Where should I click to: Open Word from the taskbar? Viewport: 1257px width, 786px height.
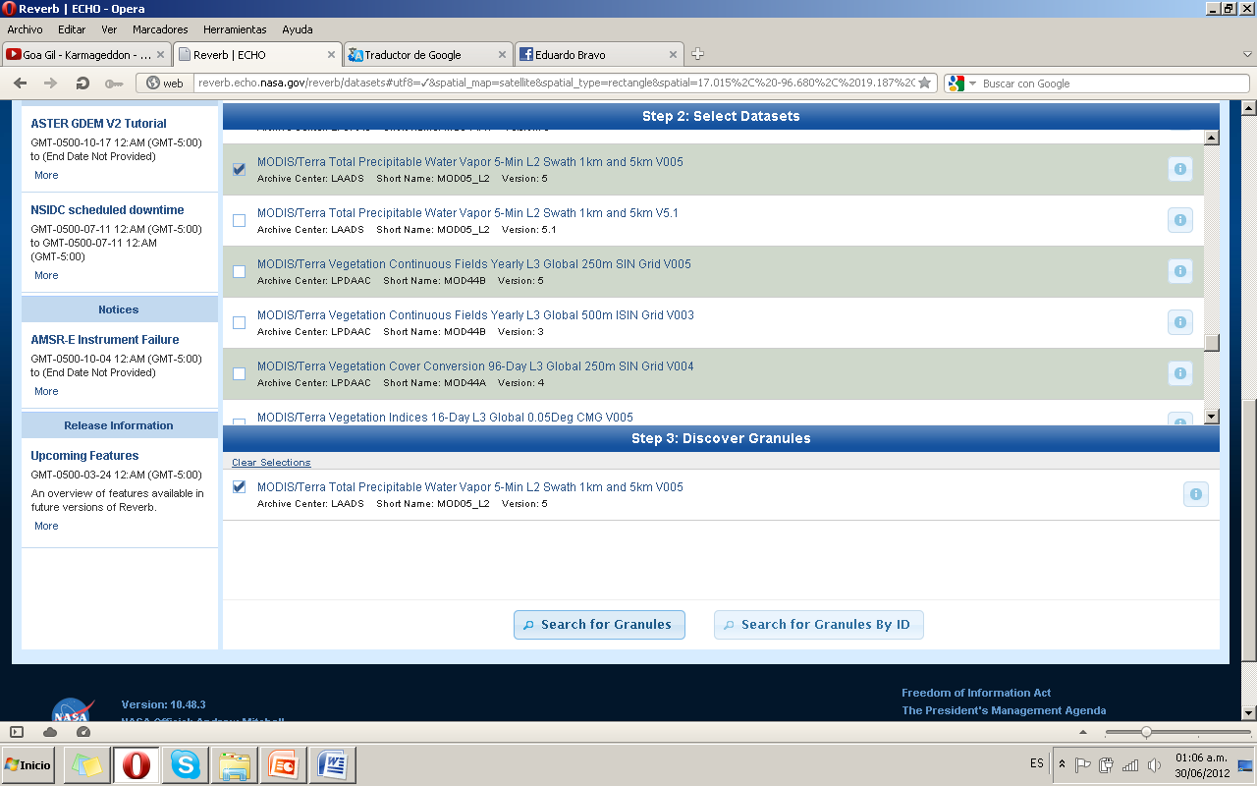tap(333, 764)
